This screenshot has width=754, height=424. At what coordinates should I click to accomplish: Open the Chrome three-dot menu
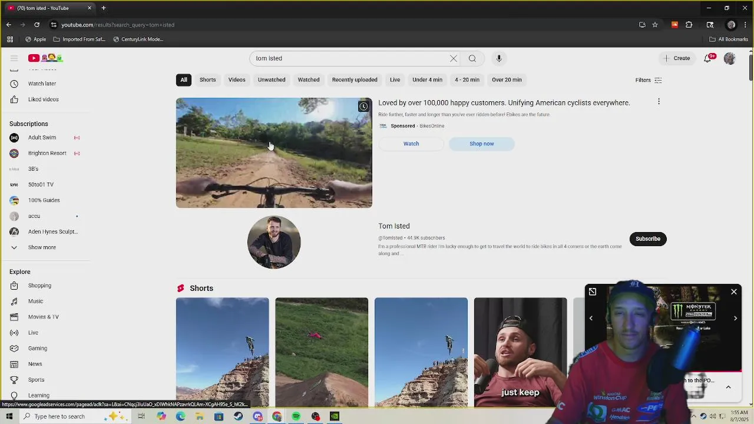click(745, 25)
